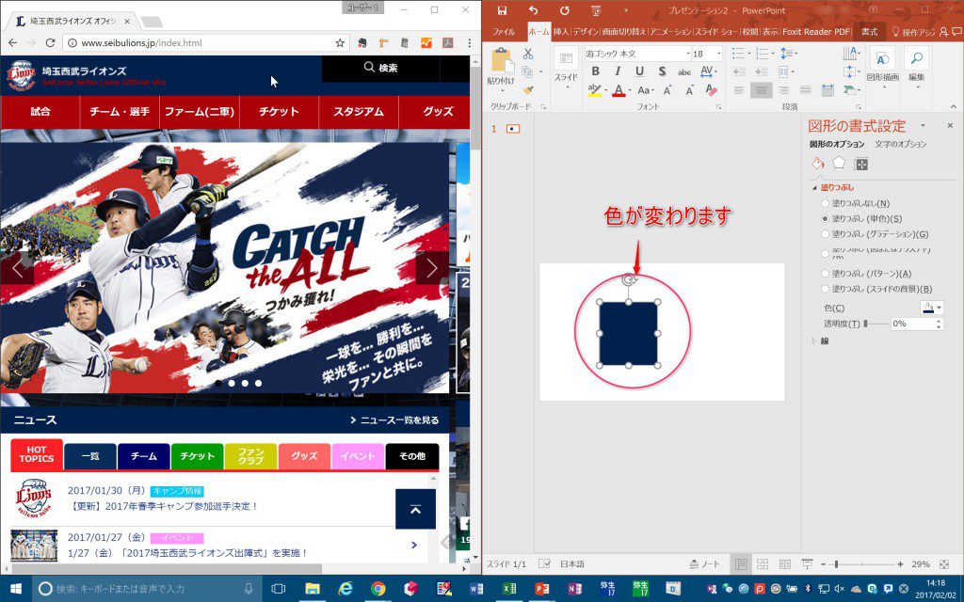This screenshot has width=964, height=602.
Task: Undo the last action in PowerPoint
Action: pos(533,10)
